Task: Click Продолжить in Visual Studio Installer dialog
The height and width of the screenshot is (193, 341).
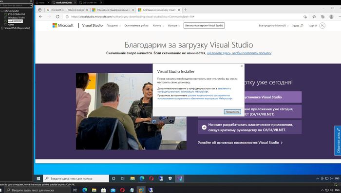Action: click(232, 112)
